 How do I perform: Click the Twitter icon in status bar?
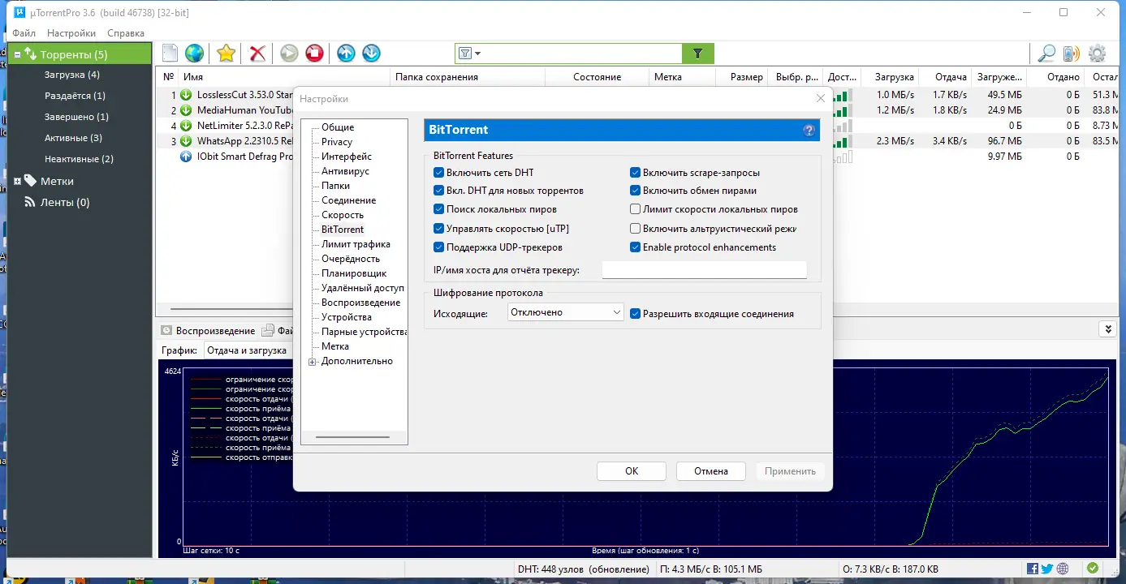pyautogui.click(x=1048, y=569)
